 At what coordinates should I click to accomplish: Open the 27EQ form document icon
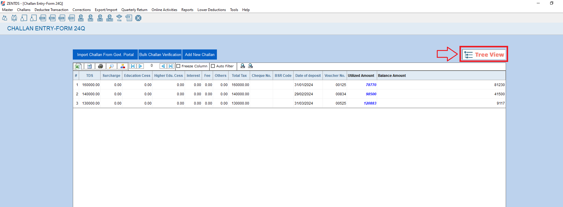[x=71, y=18]
